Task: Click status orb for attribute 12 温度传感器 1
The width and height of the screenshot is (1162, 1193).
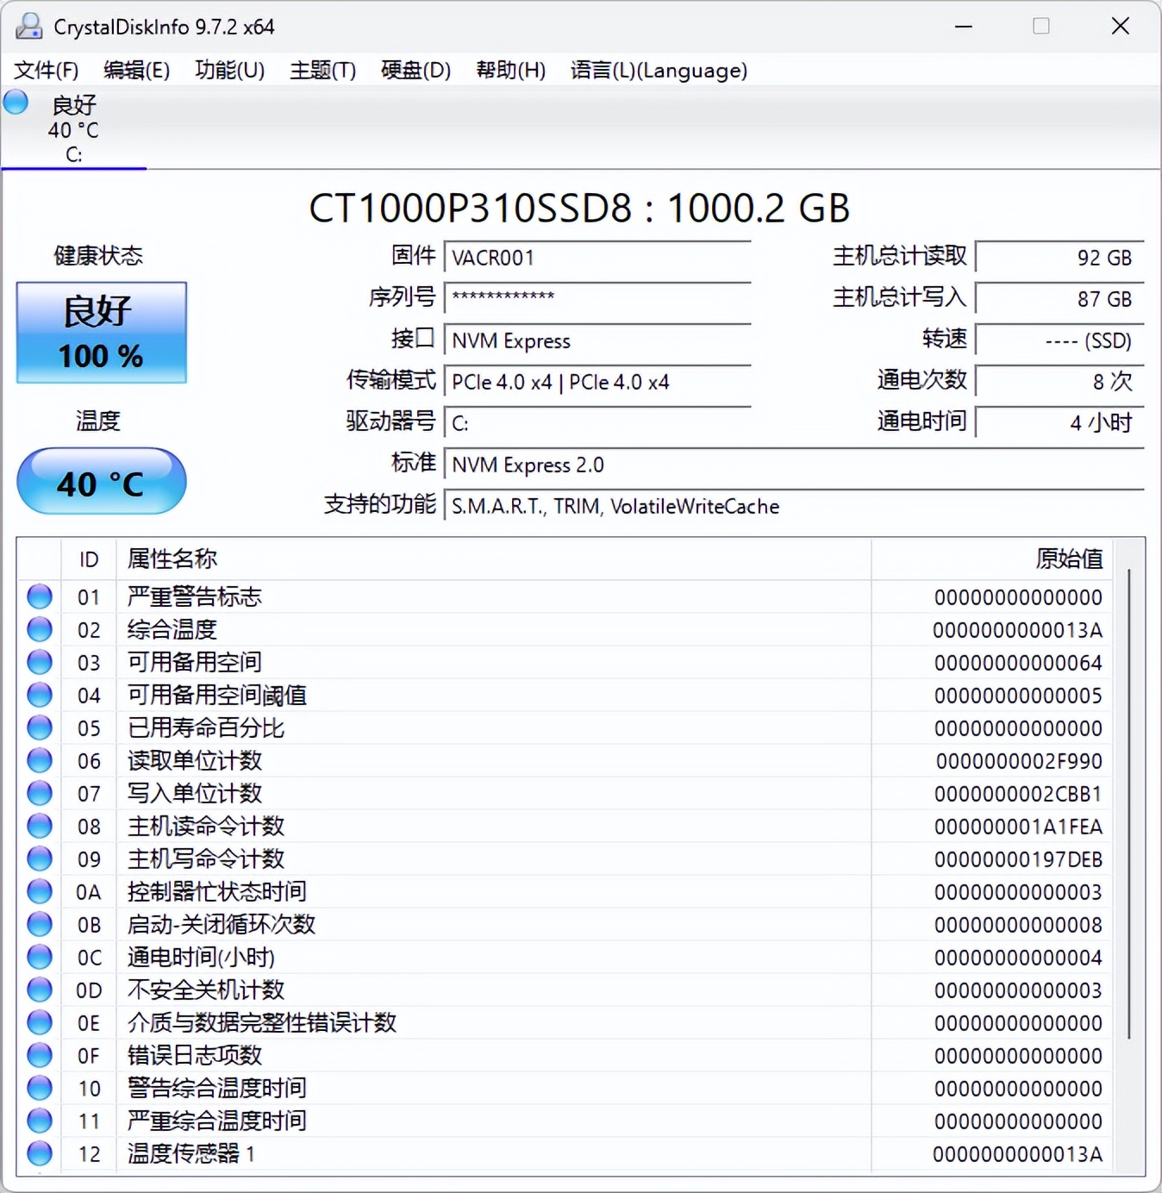Action: click(40, 1153)
